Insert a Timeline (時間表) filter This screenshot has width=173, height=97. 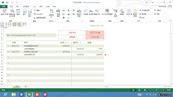coord(115,13)
